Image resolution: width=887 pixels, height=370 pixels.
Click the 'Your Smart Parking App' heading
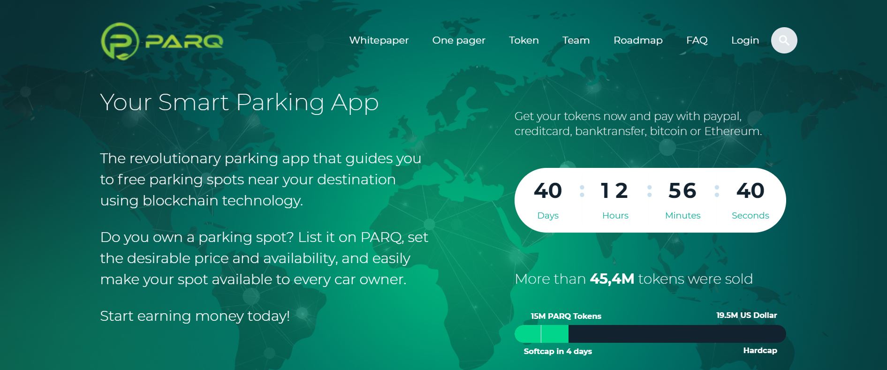point(239,103)
